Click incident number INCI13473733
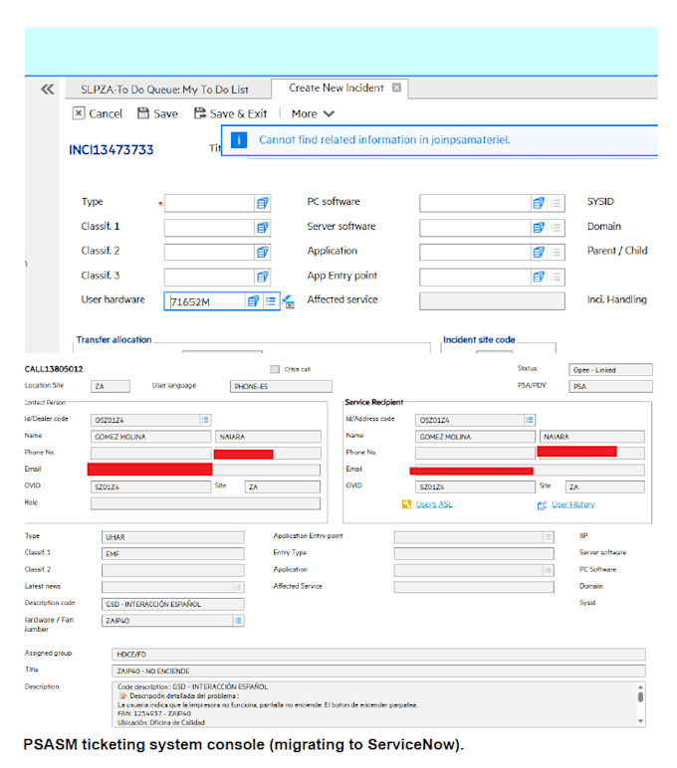The image size is (677, 768). pyautogui.click(x=111, y=150)
